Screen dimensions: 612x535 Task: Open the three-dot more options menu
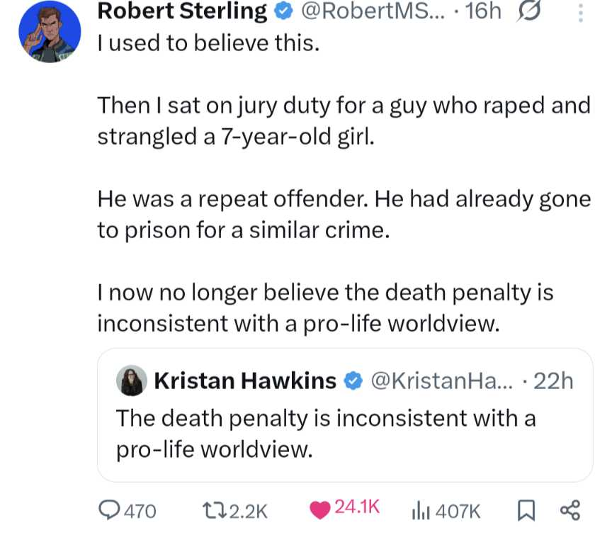[x=582, y=13]
